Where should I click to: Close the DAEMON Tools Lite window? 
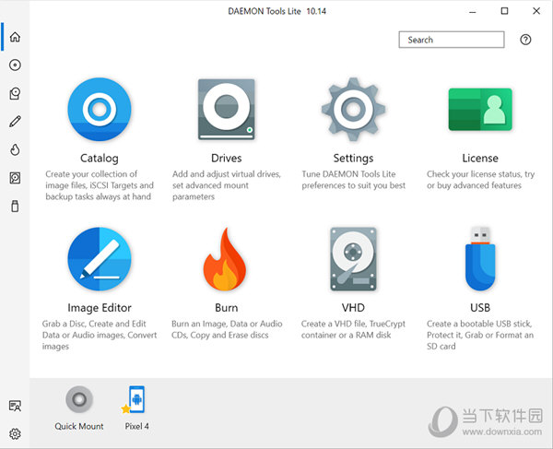536,11
